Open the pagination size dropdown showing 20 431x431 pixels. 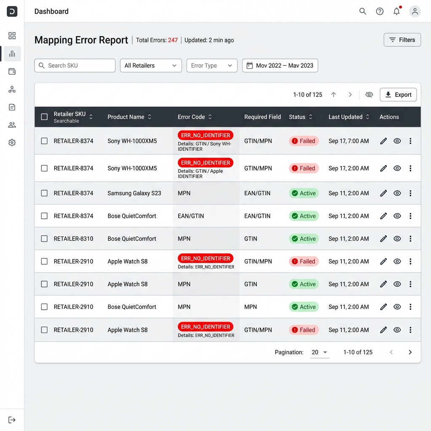coord(320,352)
